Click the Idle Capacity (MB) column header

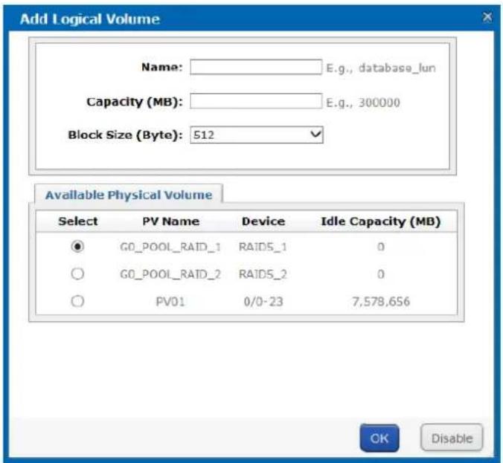click(x=381, y=221)
